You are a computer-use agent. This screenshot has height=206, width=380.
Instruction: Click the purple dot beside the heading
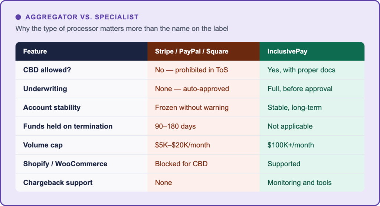(x=18, y=17)
